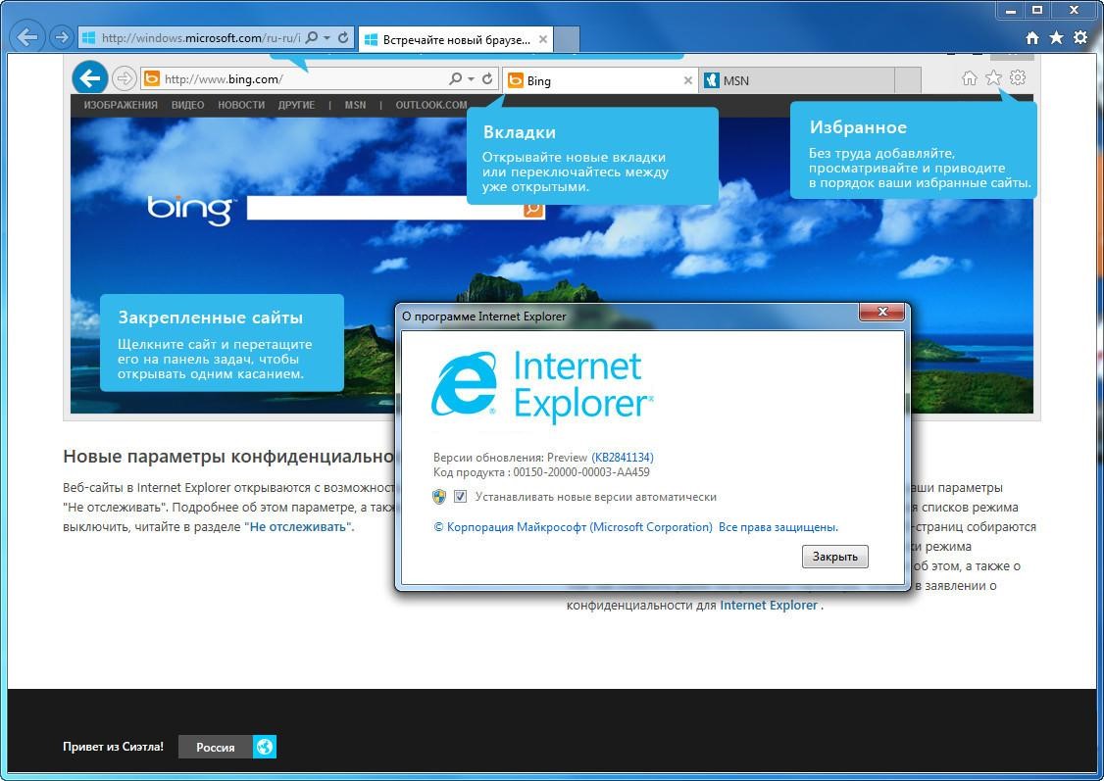Switch to the MSN tab

(798, 80)
